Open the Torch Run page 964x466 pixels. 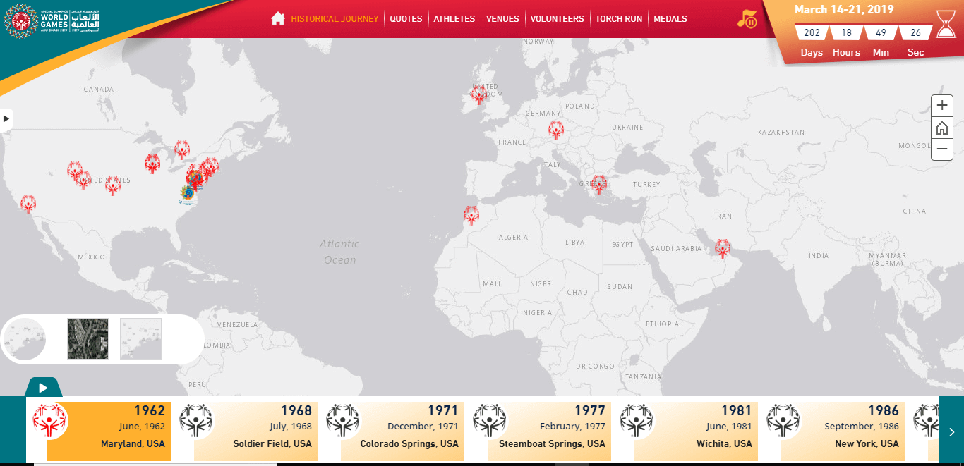pos(619,19)
